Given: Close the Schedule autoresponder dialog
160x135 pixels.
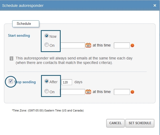Looking at the screenshot, I should point(155,5).
